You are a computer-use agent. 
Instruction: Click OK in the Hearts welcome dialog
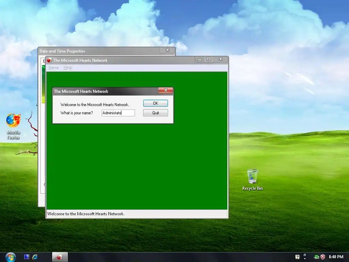point(155,103)
